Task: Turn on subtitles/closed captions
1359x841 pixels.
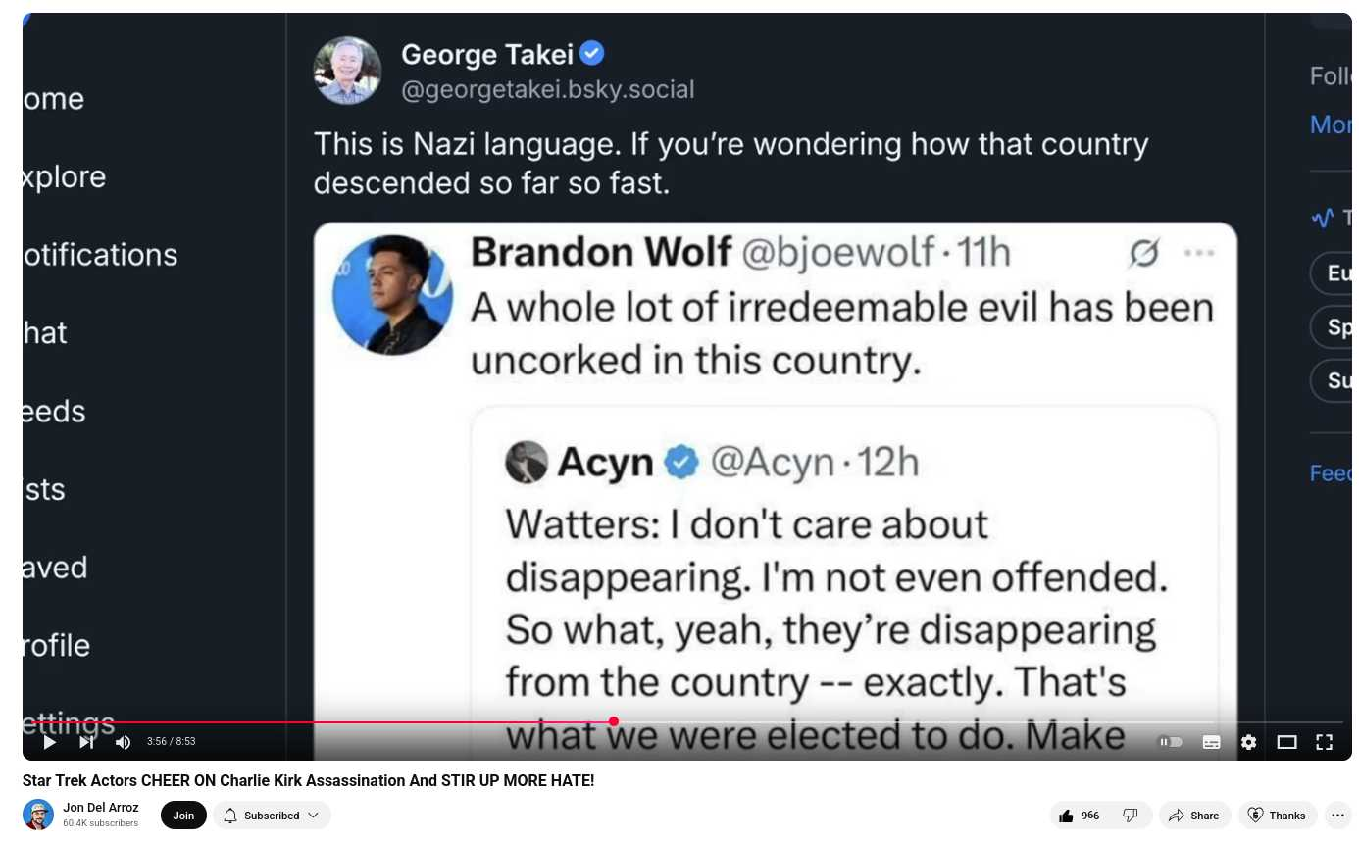Action: tap(1211, 742)
